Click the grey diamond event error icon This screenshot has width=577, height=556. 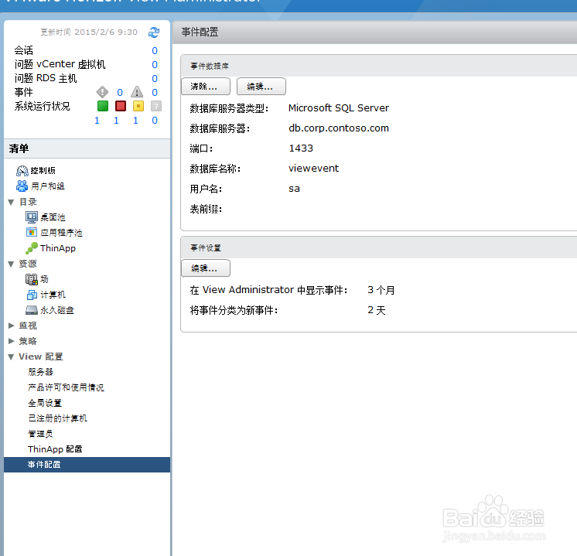click(x=102, y=92)
